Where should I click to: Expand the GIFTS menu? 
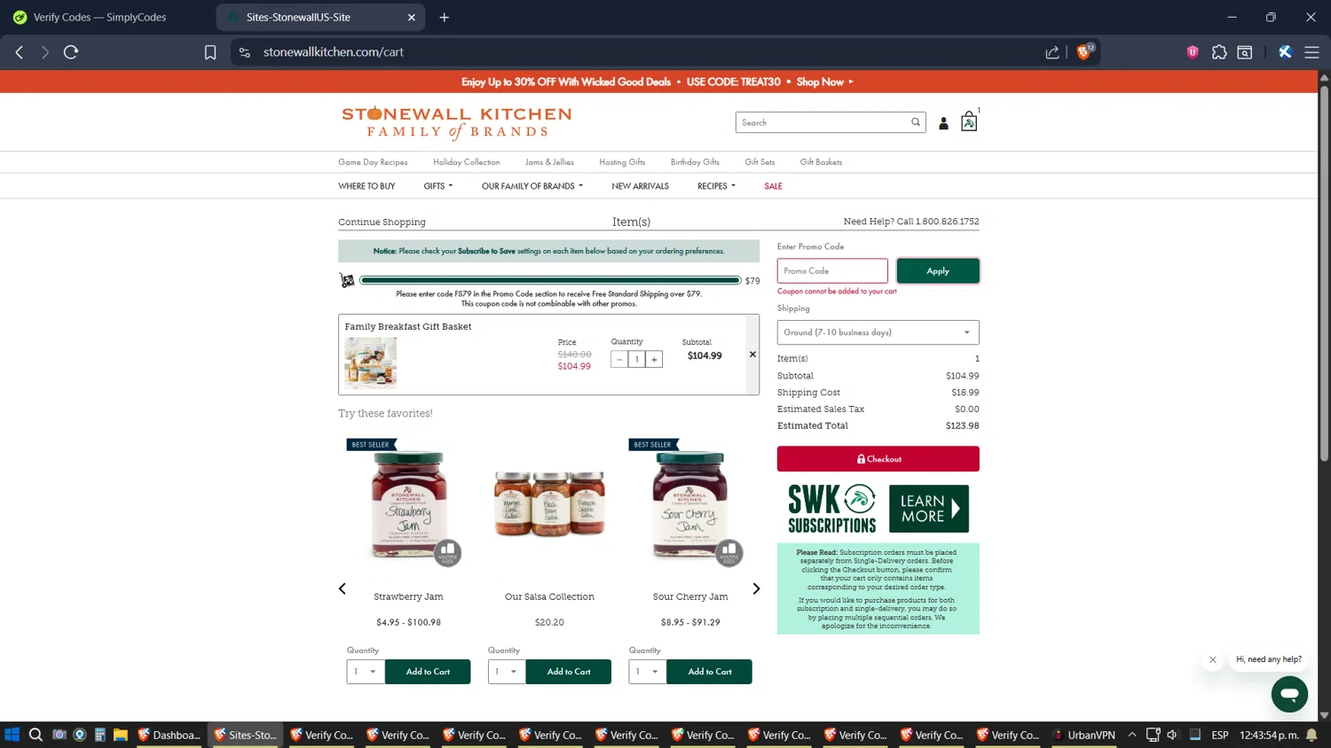(x=437, y=186)
